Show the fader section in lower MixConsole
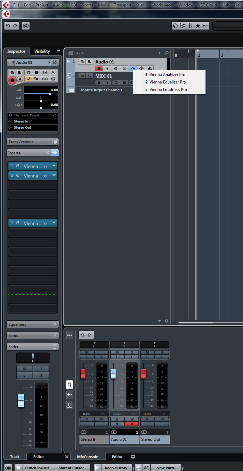Image resolution: width=243 pixels, height=471 pixels. click(70, 384)
